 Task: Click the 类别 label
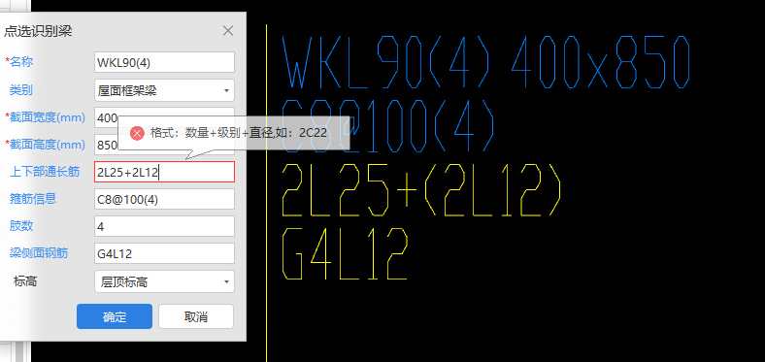[21, 89]
